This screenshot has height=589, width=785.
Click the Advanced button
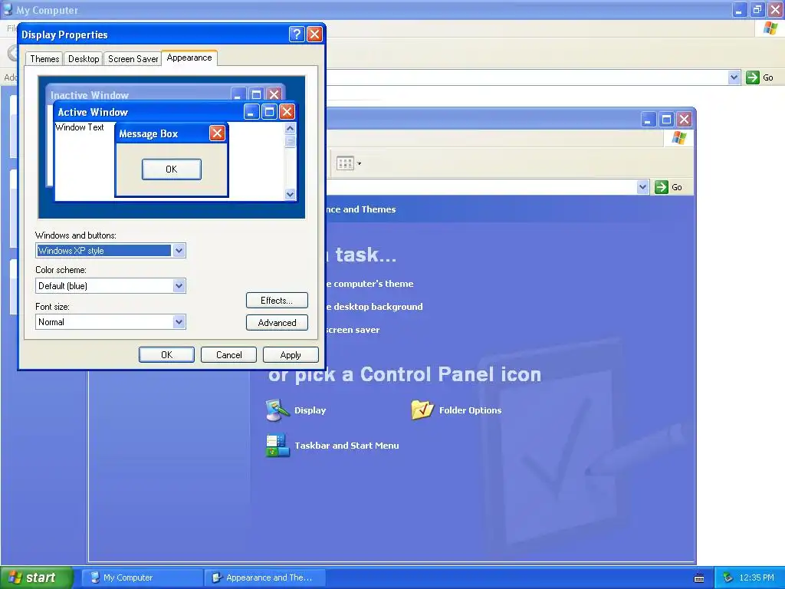[x=277, y=323]
